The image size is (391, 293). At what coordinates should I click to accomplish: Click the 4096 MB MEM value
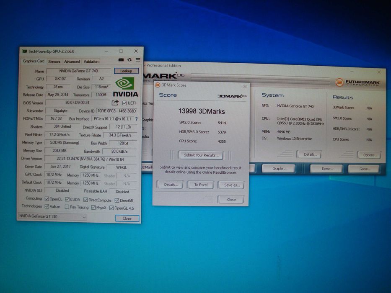click(284, 132)
